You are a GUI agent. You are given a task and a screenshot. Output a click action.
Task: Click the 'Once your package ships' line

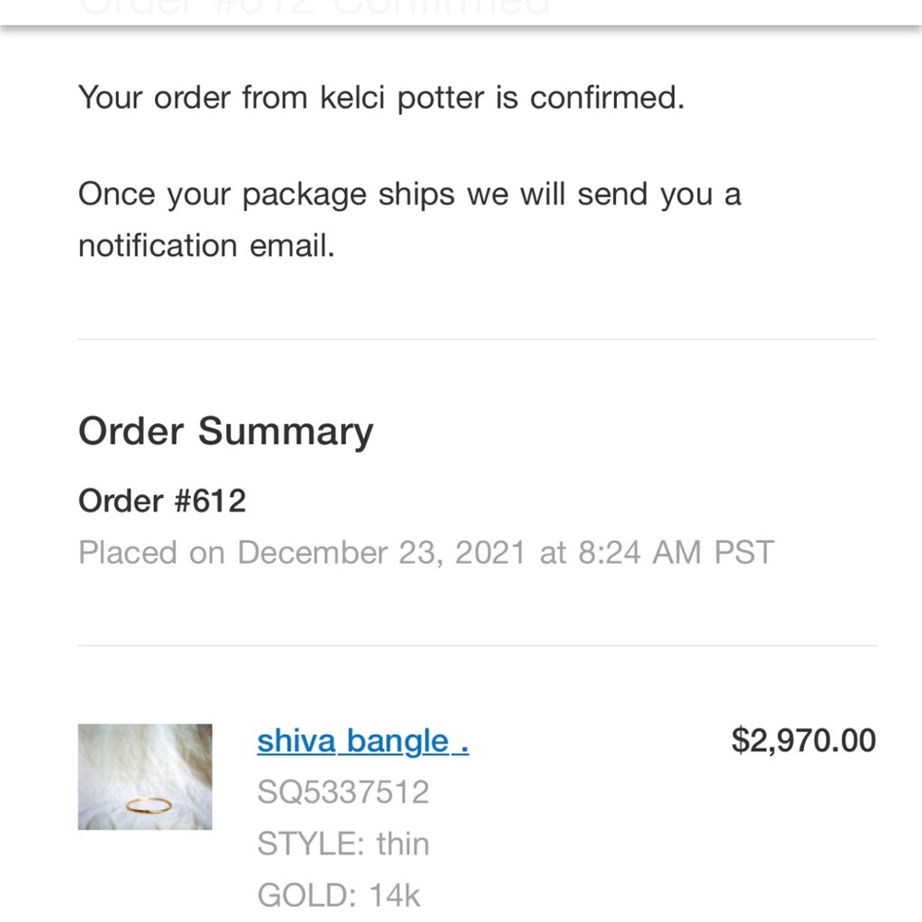(267, 195)
